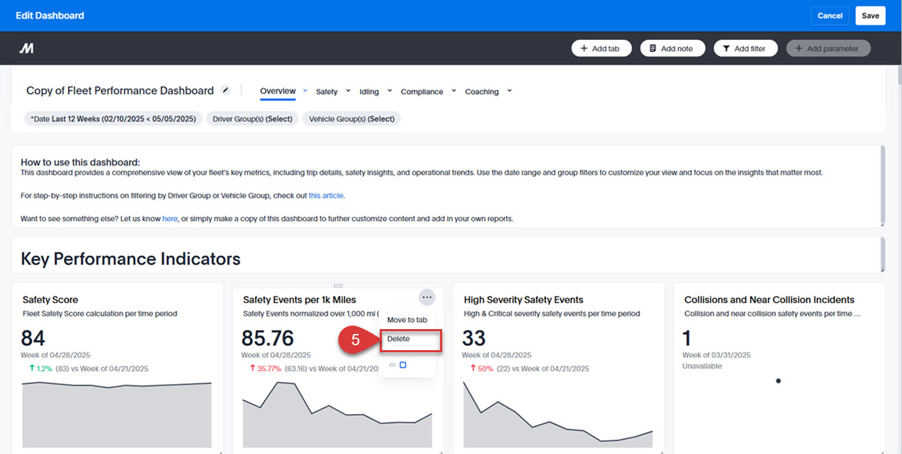Open the Driver Group(s) filter

(252, 119)
